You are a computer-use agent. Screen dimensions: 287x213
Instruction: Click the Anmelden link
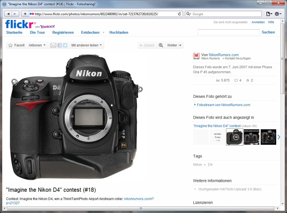pyautogui.click(x=258, y=22)
